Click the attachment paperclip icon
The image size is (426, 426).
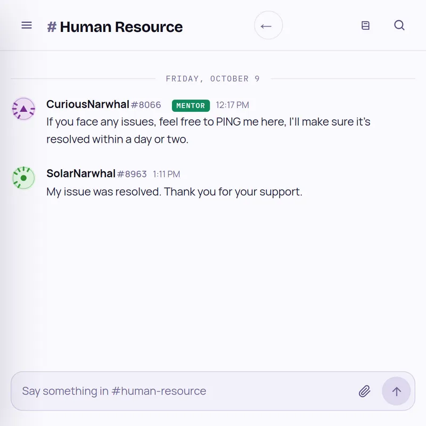364,391
